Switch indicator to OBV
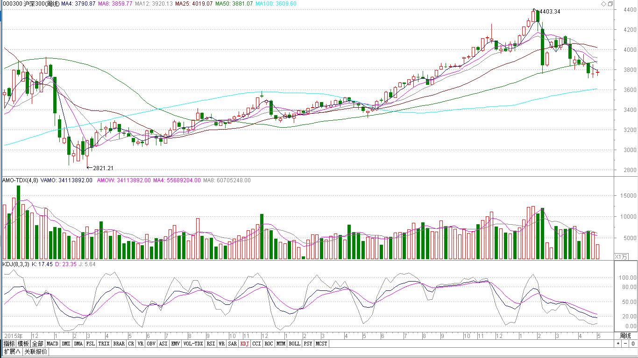 (151, 344)
